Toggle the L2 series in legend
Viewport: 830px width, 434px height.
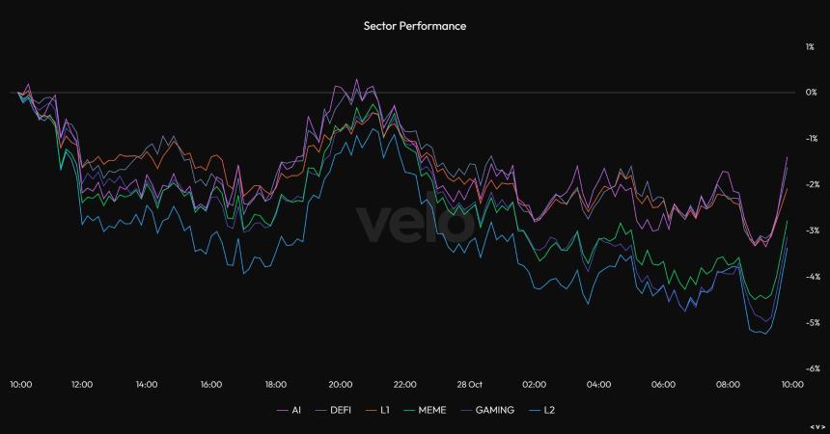(x=549, y=410)
